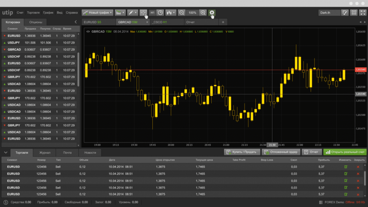Click Средства: 0,00 in status bar
Image resolution: width=368 pixels, height=207 pixels.
[x=21, y=202]
